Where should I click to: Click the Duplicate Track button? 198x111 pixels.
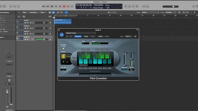(24, 16)
